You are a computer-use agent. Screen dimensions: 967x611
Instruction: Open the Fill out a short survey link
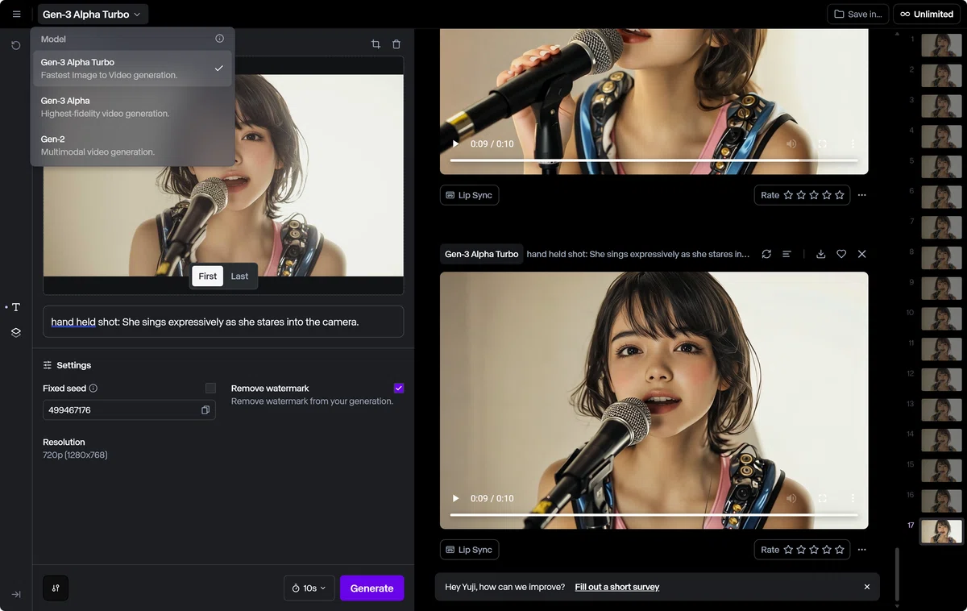(x=617, y=587)
